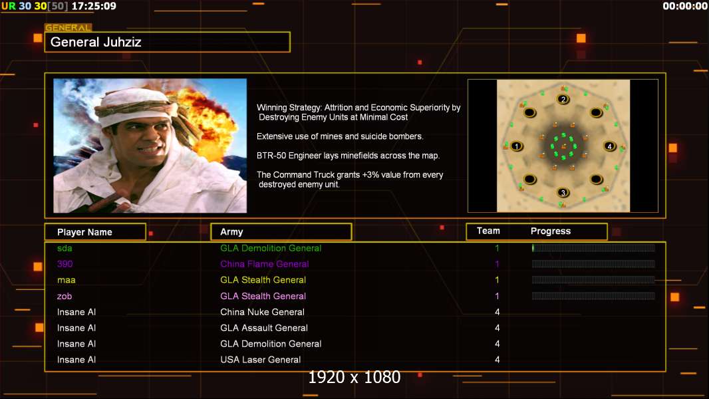
Task: Click the Team column header
Action: [488, 231]
